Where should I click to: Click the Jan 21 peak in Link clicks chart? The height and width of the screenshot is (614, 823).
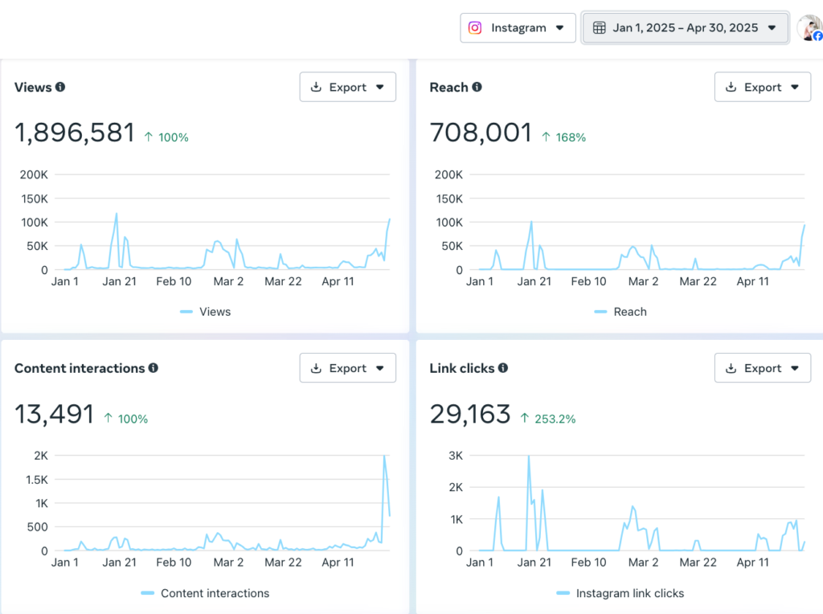point(529,457)
